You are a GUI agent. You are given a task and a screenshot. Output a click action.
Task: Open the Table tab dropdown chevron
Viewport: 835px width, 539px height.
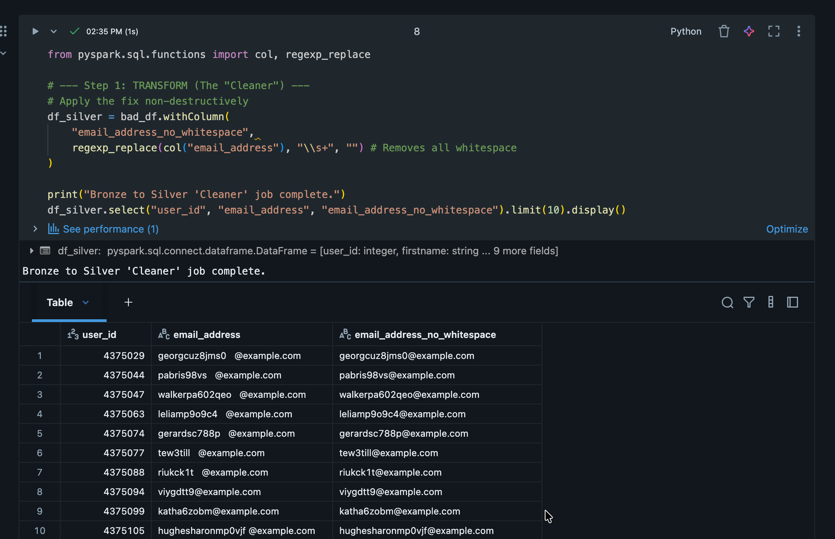point(86,302)
